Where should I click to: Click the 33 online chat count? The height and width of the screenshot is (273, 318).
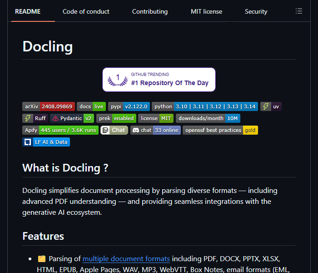pos(167,130)
